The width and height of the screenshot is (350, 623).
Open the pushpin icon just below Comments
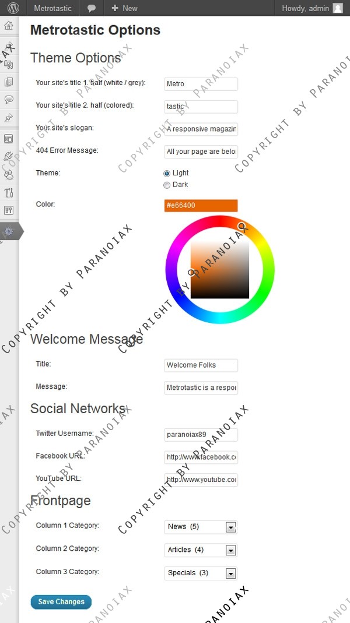[9, 118]
